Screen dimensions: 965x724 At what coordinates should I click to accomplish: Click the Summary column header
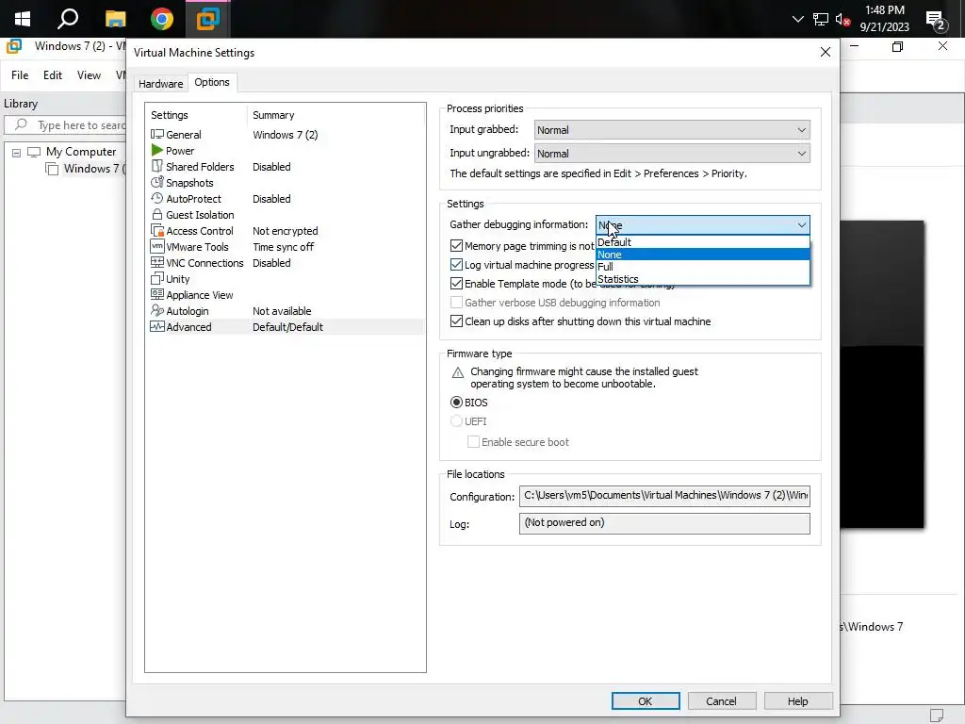pyautogui.click(x=273, y=115)
